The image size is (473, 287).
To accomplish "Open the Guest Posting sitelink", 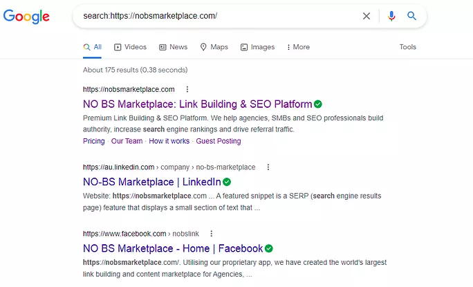I will point(219,141).
